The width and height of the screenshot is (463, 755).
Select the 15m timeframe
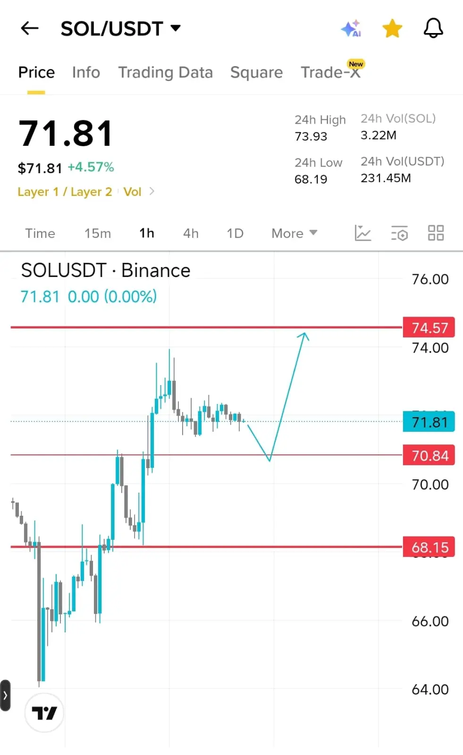click(98, 233)
